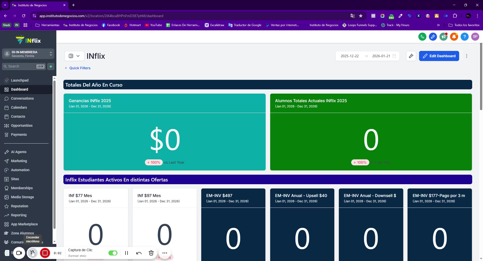Open the Hotmart bookmark
The height and width of the screenshot is (261, 483).
133,25
